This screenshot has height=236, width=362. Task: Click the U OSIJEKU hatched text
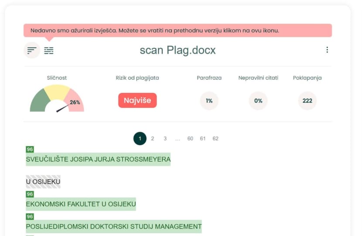click(43, 182)
